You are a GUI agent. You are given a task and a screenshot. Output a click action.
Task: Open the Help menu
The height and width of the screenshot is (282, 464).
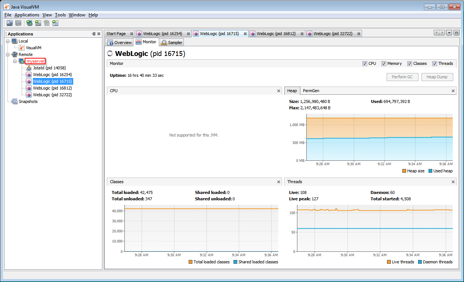coord(93,15)
